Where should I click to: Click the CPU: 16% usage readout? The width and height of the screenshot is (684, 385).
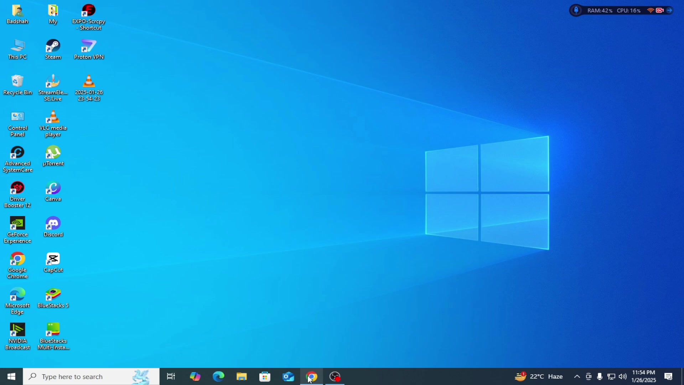629,11
